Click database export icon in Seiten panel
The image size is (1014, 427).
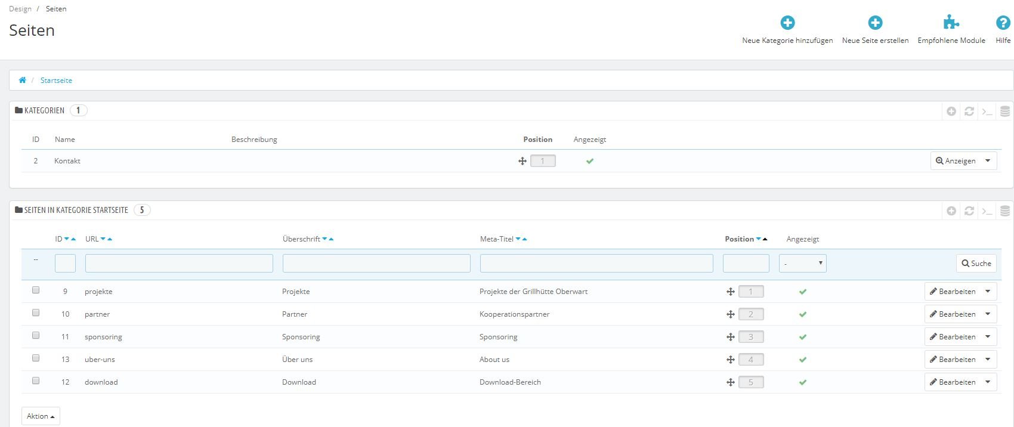[1005, 211]
